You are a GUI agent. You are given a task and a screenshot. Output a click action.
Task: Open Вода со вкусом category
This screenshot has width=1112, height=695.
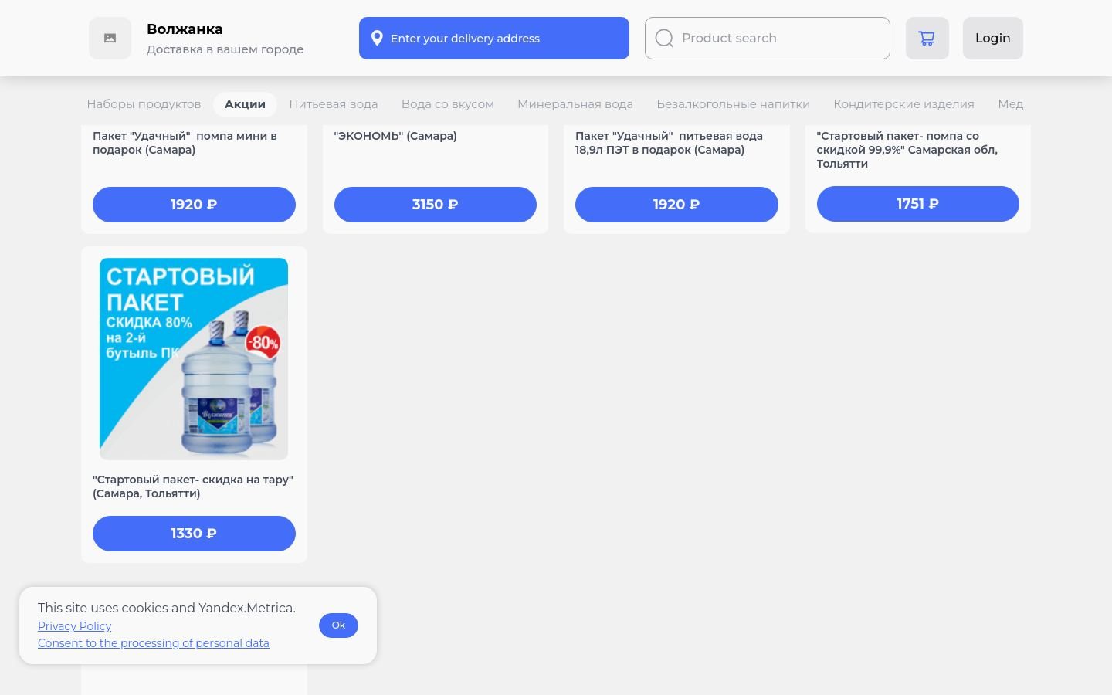click(x=447, y=104)
